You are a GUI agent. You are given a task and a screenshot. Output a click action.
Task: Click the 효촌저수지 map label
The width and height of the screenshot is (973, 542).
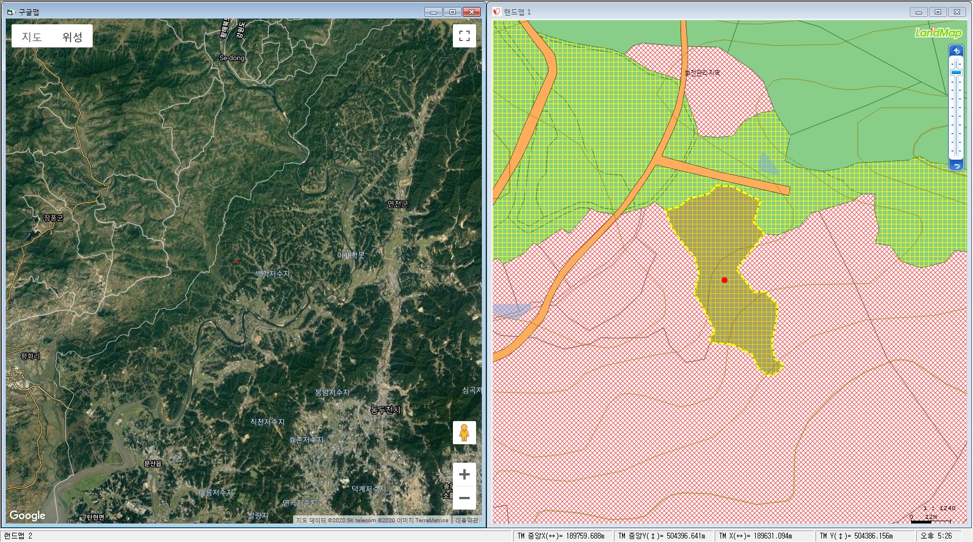306,440
